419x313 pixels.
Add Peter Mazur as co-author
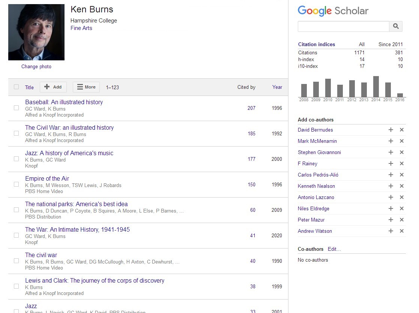(390, 220)
